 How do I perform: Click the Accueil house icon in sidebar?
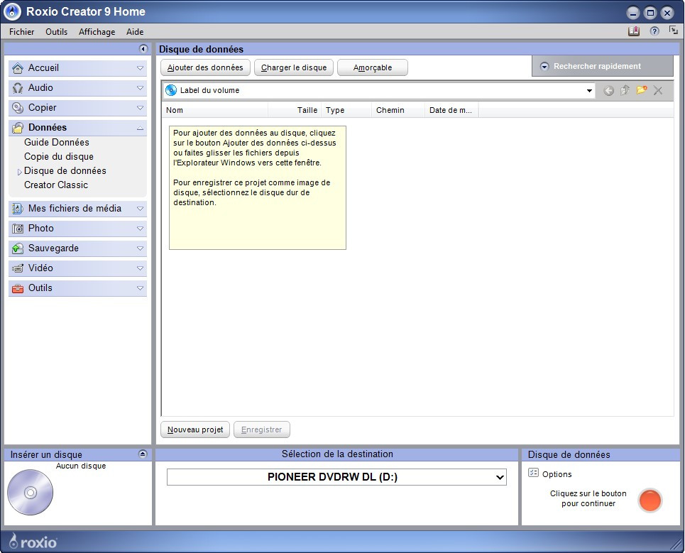(x=18, y=68)
